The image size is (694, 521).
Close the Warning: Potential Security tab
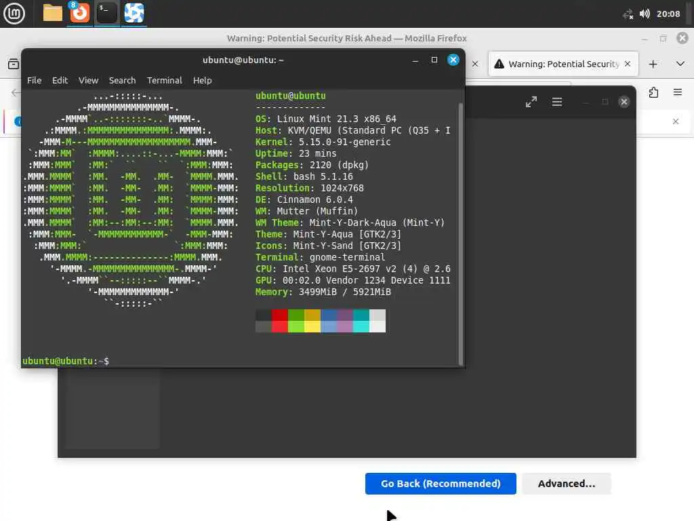[x=628, y=64]
